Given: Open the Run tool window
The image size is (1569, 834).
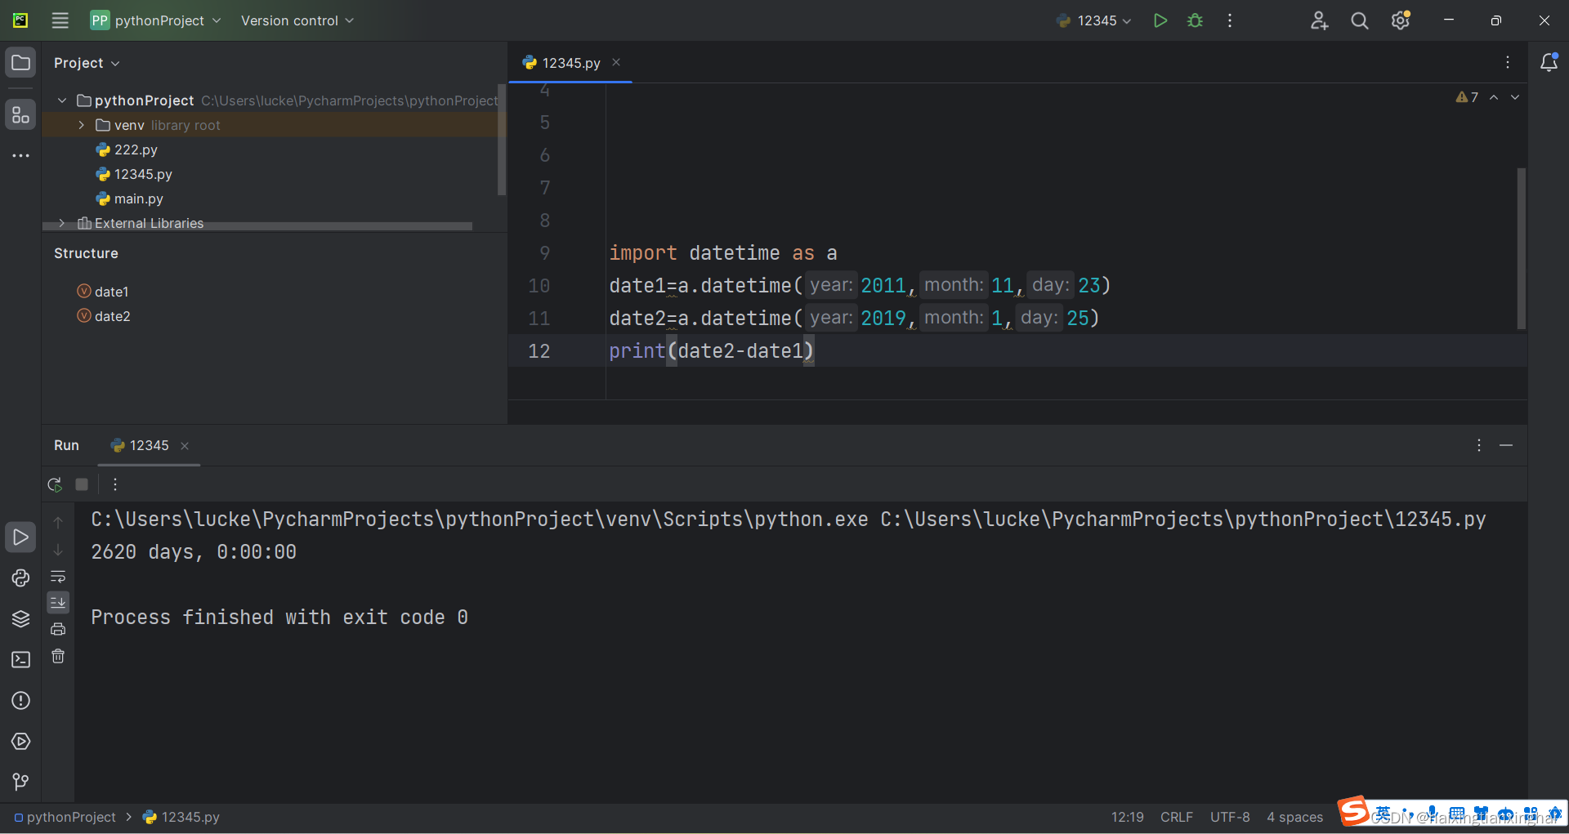Looking at the screenshot, I should pos(20,537).
